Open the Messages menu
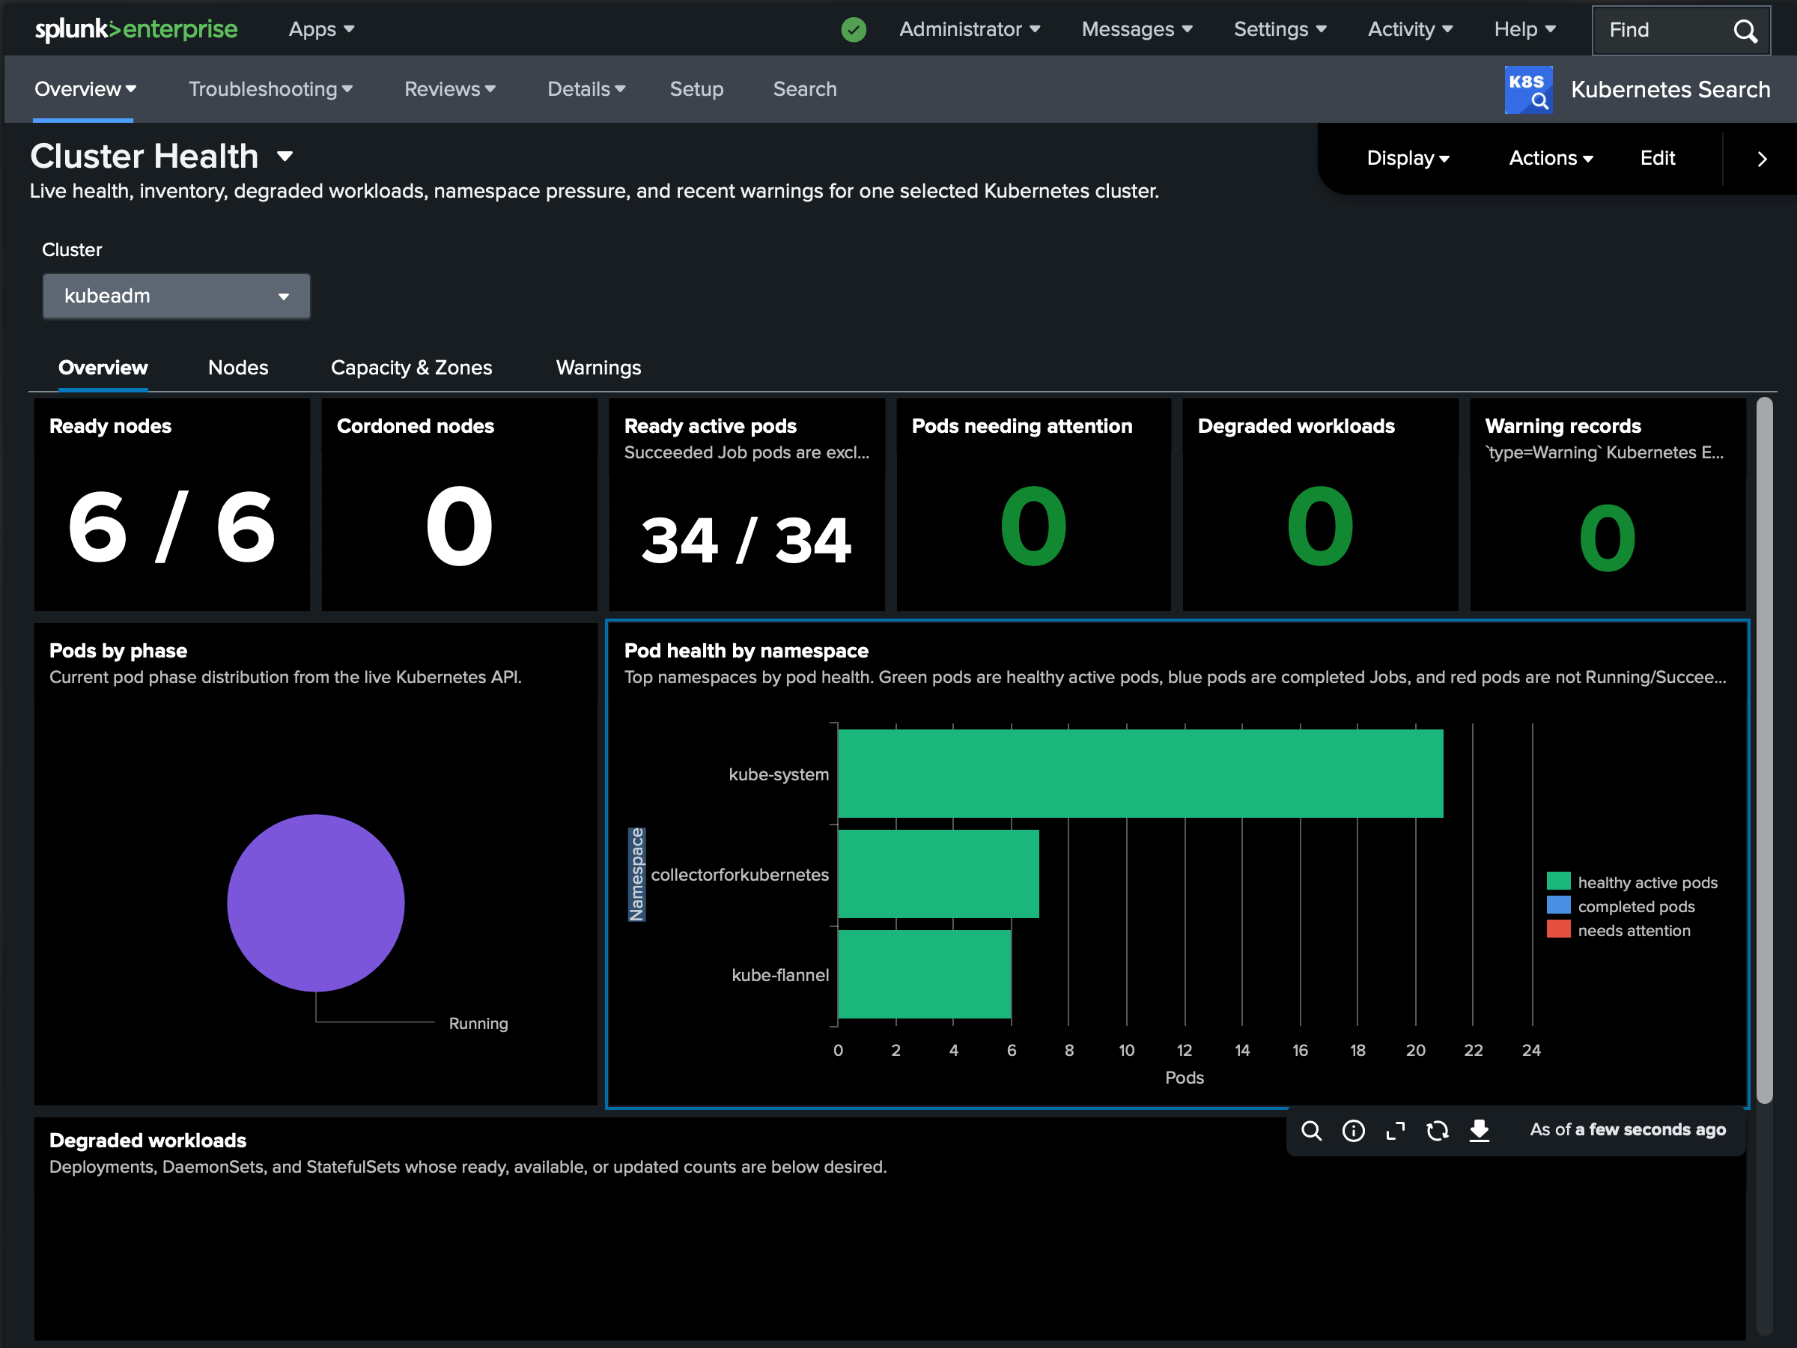The image size is (1797, 1348). click(1137, 29)
